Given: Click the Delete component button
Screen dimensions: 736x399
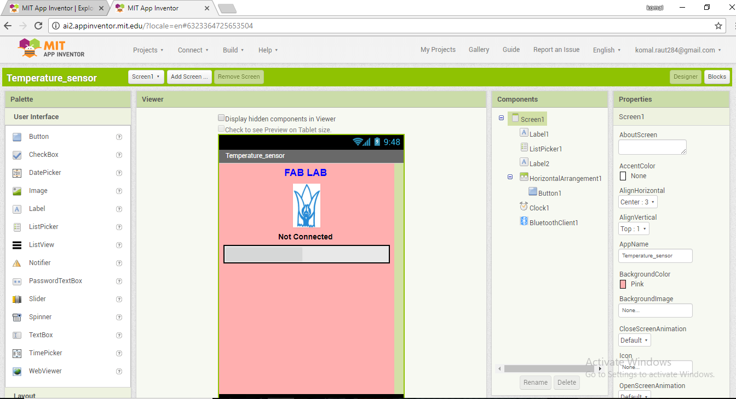Looking at the screenshot, I should tap(567, 383).
